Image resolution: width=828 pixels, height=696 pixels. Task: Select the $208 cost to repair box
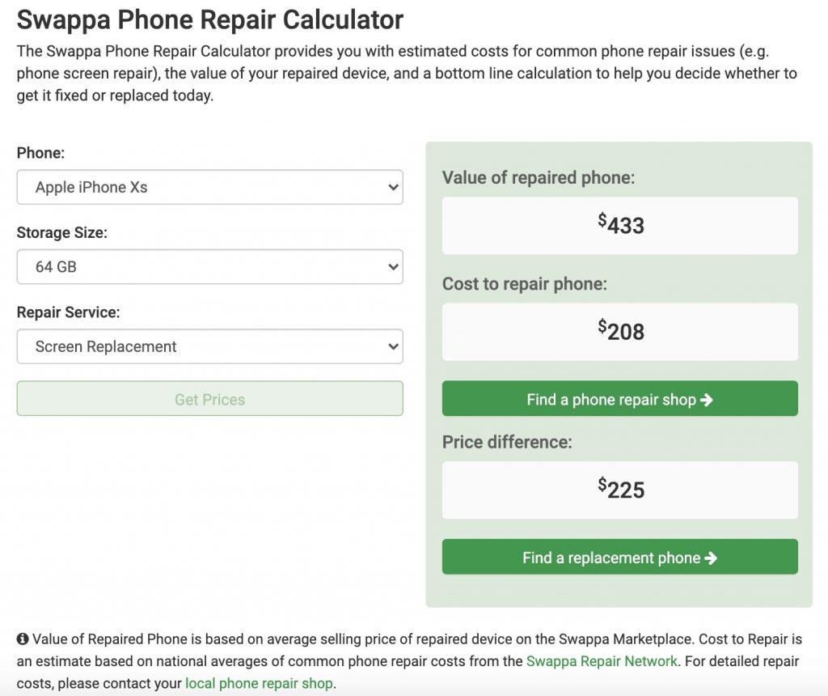(620, 332)
